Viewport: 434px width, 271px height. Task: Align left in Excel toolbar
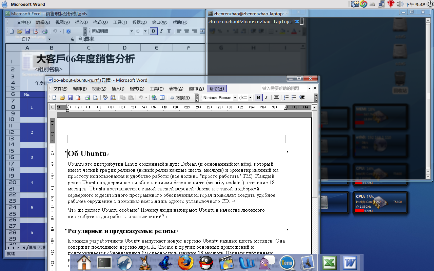[x=179, y=31]
